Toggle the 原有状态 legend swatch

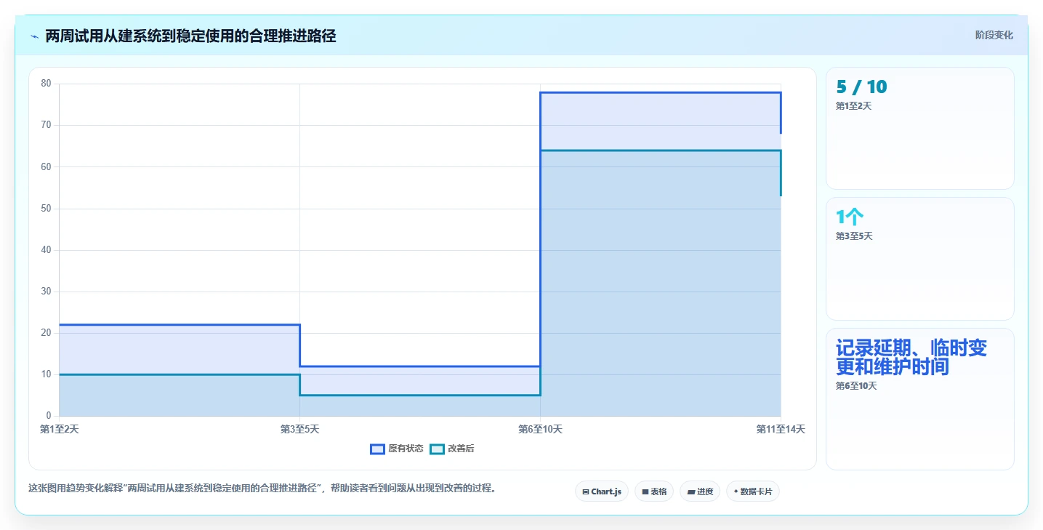[377, 449]
